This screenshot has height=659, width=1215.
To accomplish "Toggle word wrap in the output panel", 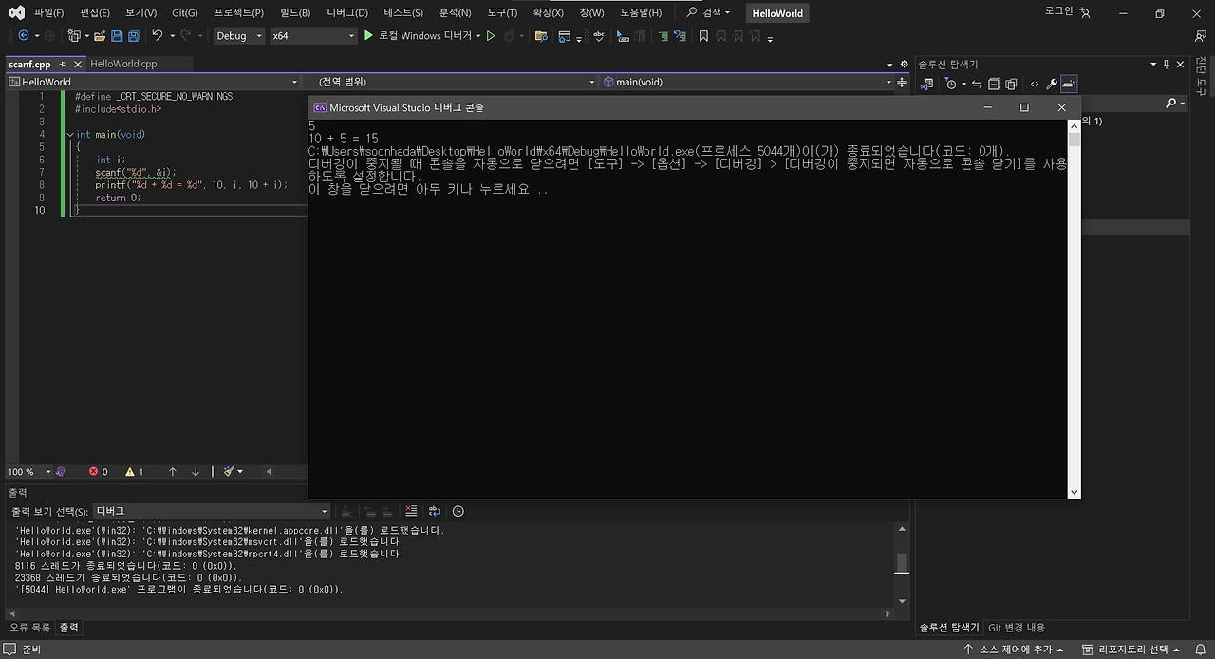I will click(x=433, y=511).
